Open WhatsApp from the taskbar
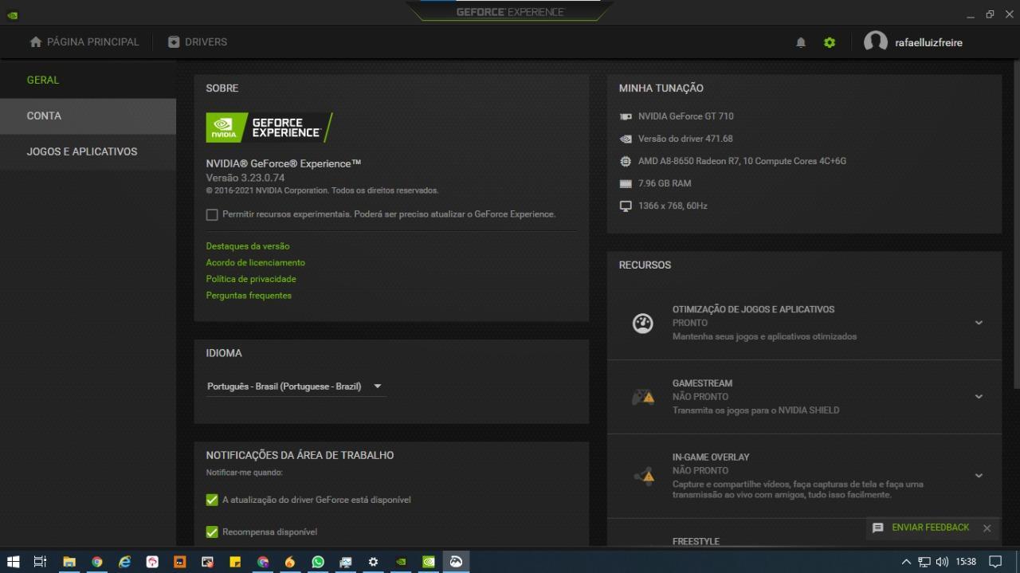Image resolution: width=1020 pixels, height=573 pixels. [x=318, y=562]
